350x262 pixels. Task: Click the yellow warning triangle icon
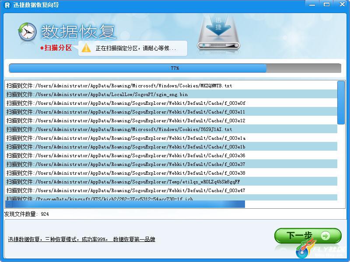coord(86,48)
